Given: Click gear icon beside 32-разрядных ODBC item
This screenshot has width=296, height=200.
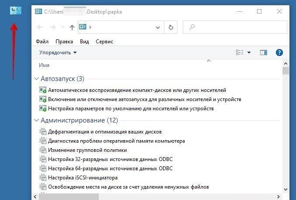Looking at the screenshot, I should click(x=43, y=159).
